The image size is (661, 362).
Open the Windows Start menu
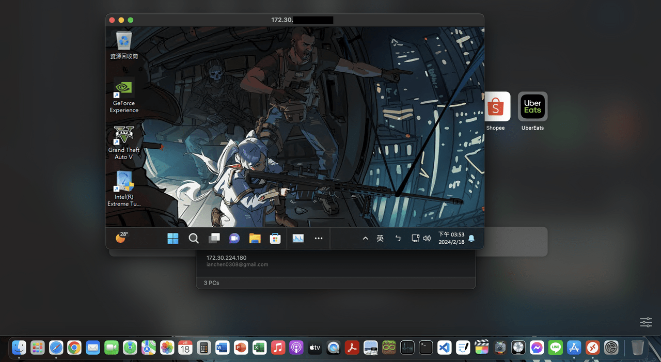coord(173,238)
